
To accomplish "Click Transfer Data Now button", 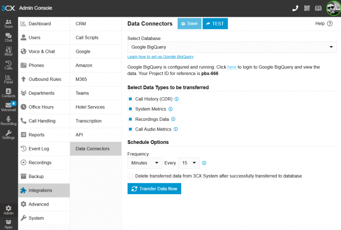I will click(154, 189).
